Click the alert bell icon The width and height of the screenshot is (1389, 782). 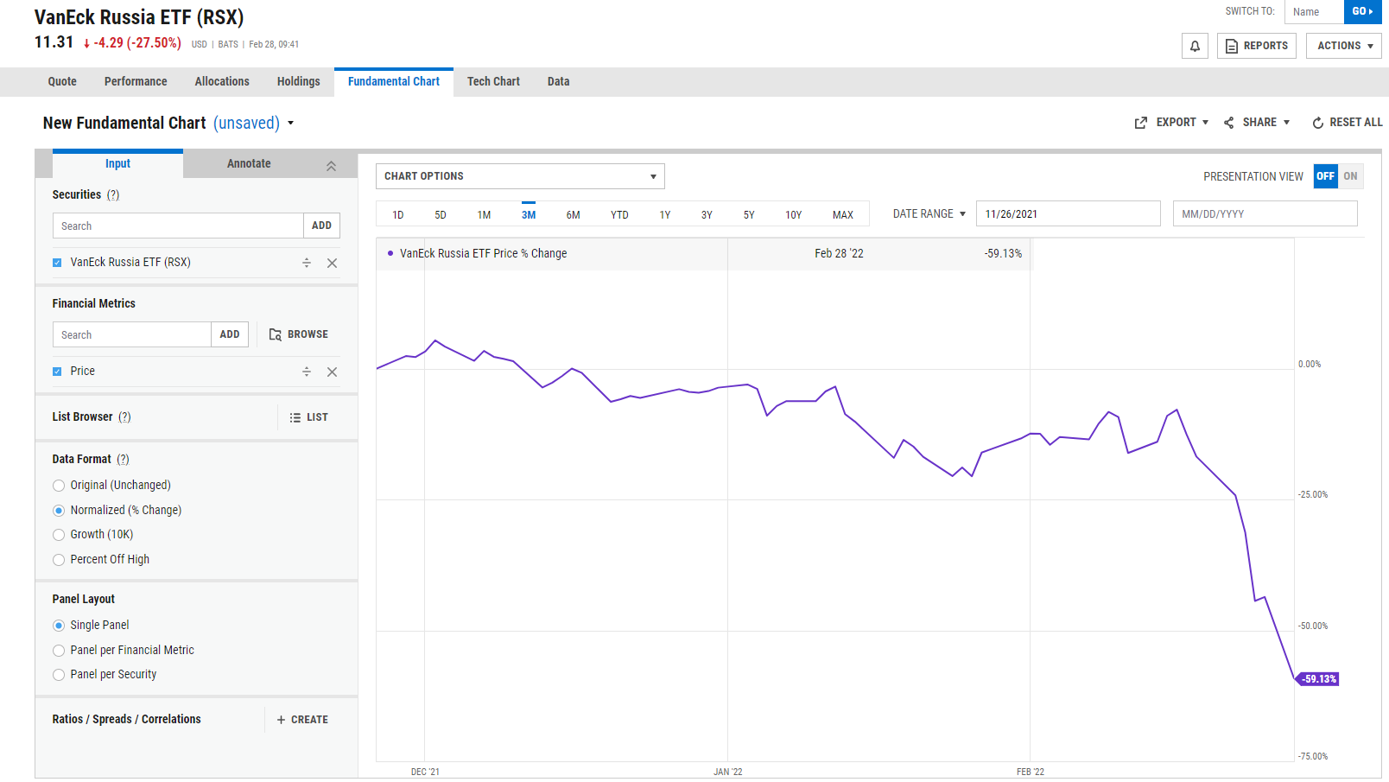(x=1195, y=46)
